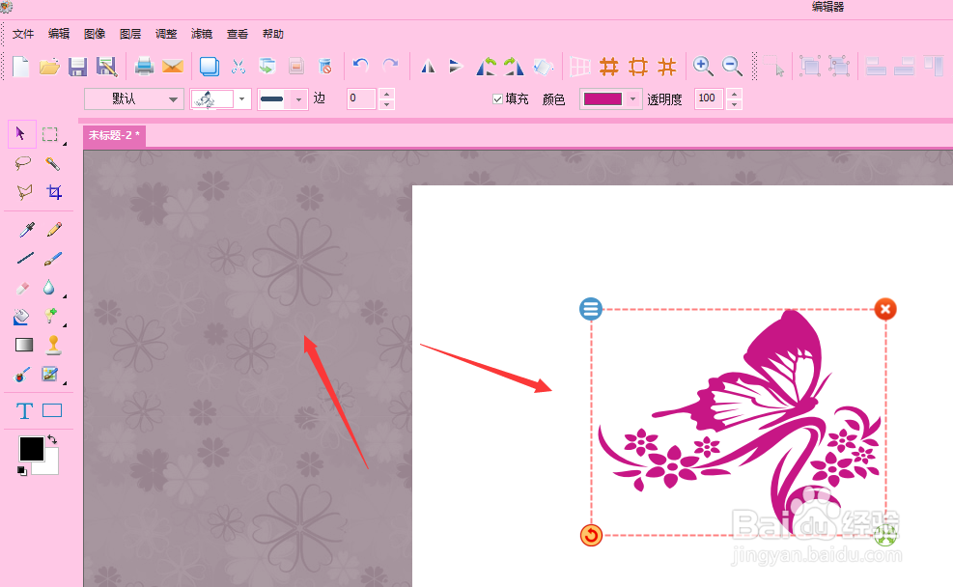
Task: Flip the image horizontally
Action: tap(428, 67)
